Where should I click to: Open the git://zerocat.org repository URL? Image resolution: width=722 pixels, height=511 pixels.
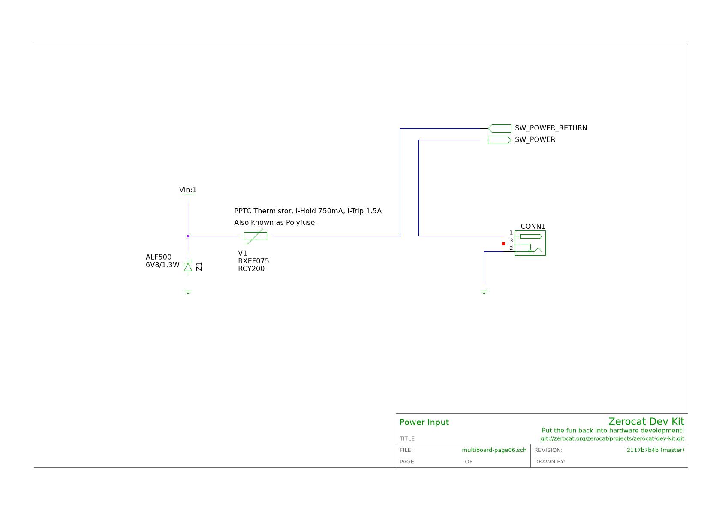[613, 438]
